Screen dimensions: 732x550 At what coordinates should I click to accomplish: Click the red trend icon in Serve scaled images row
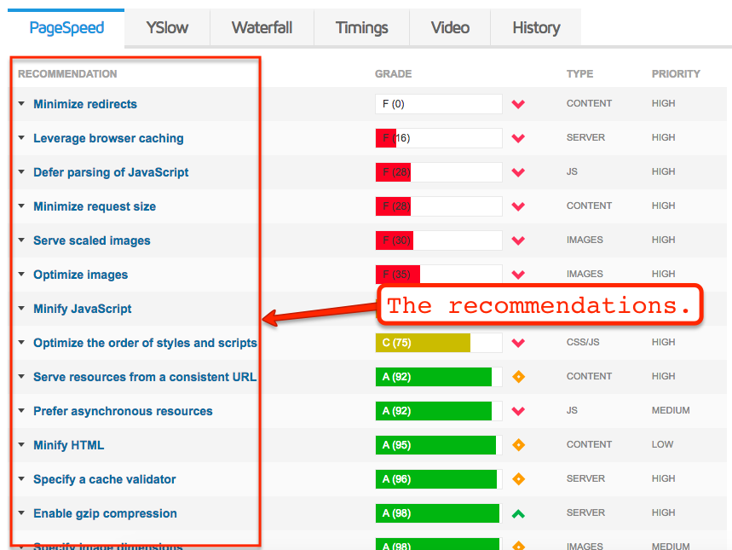[518, 240]
